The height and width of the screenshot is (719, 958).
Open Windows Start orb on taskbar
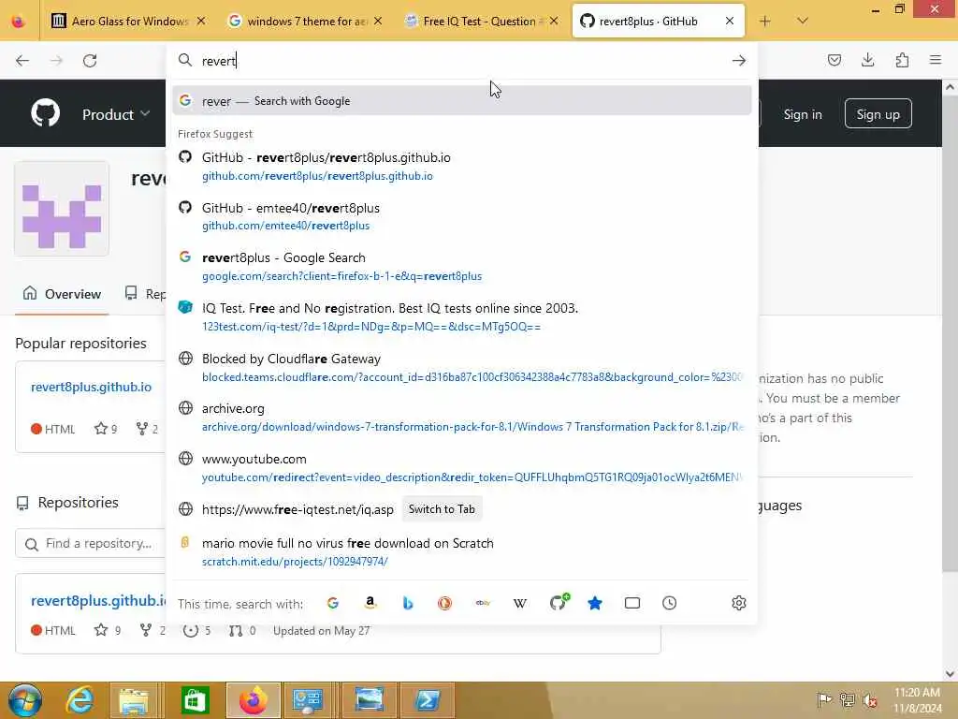coord(25,700)
